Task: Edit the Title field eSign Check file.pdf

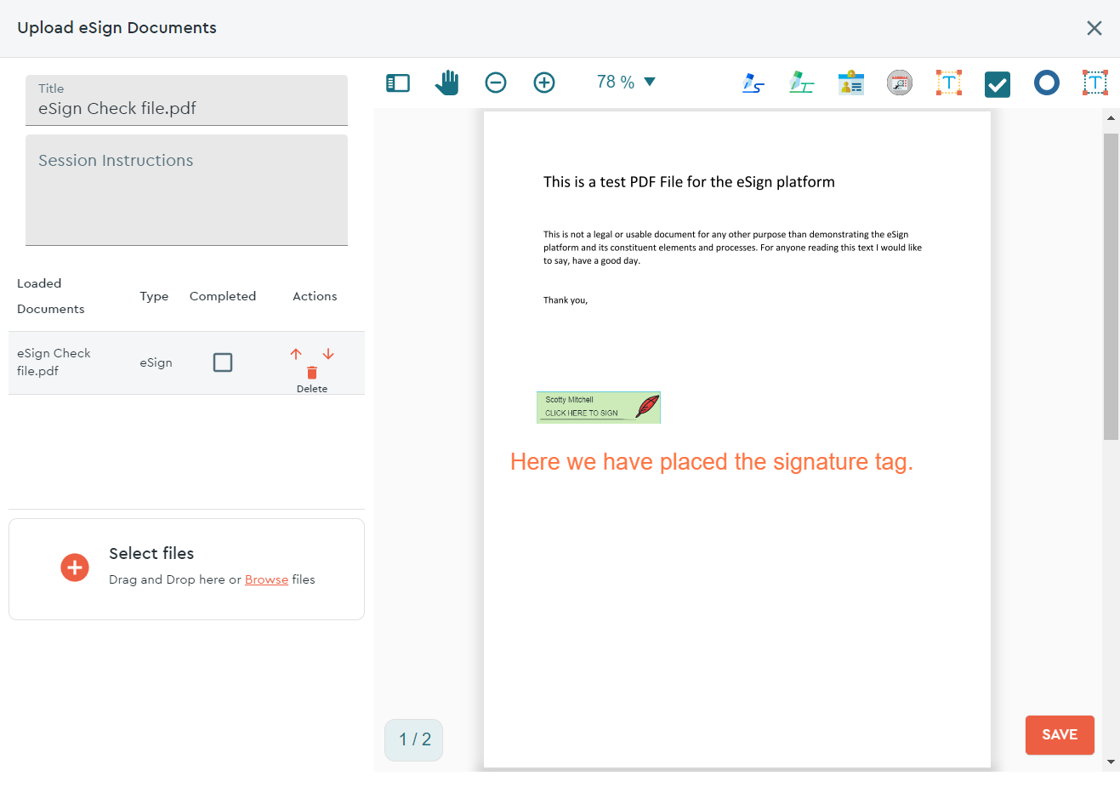Action: pos(186,100)
